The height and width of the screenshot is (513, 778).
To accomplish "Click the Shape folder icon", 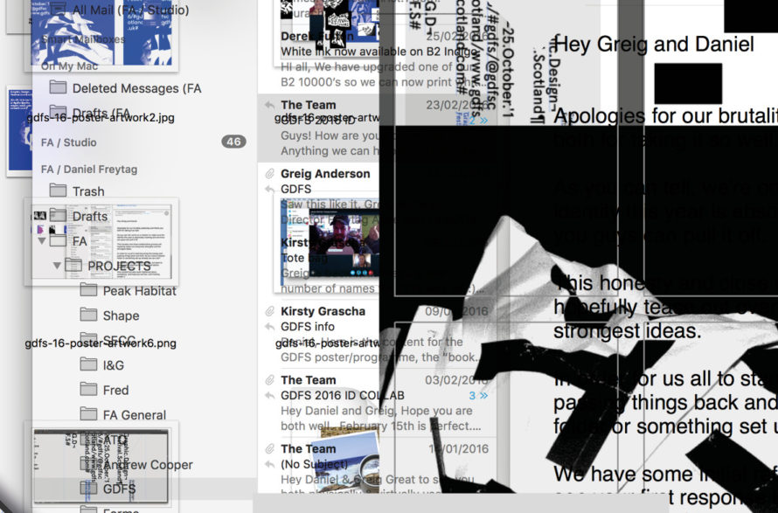I will click(x=88, y=315).
